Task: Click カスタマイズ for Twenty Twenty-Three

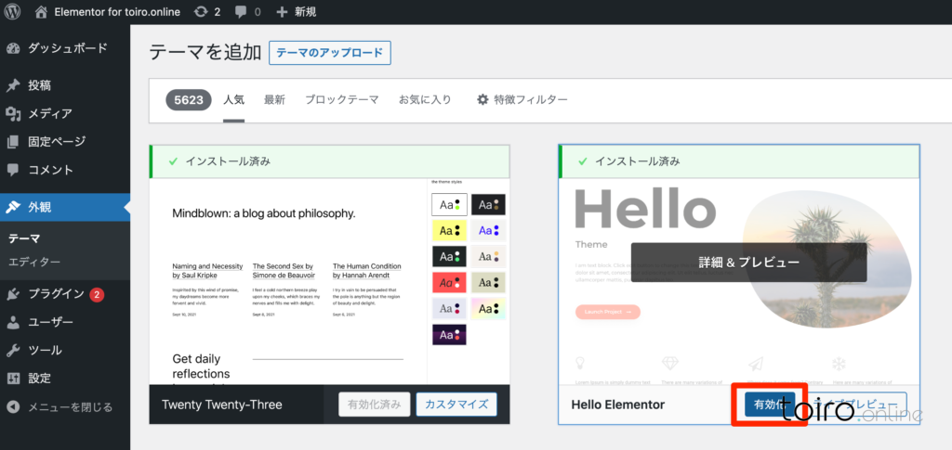Action: click(456, 405)
